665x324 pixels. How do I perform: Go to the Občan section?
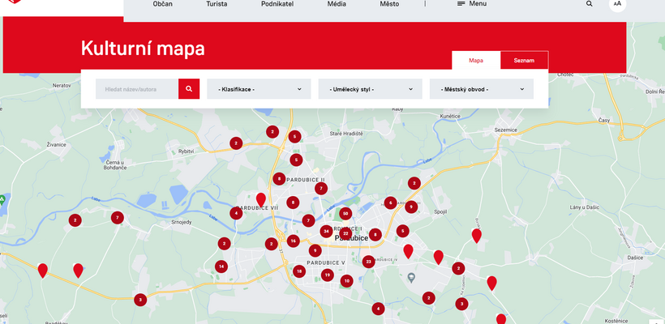[162, 4]
